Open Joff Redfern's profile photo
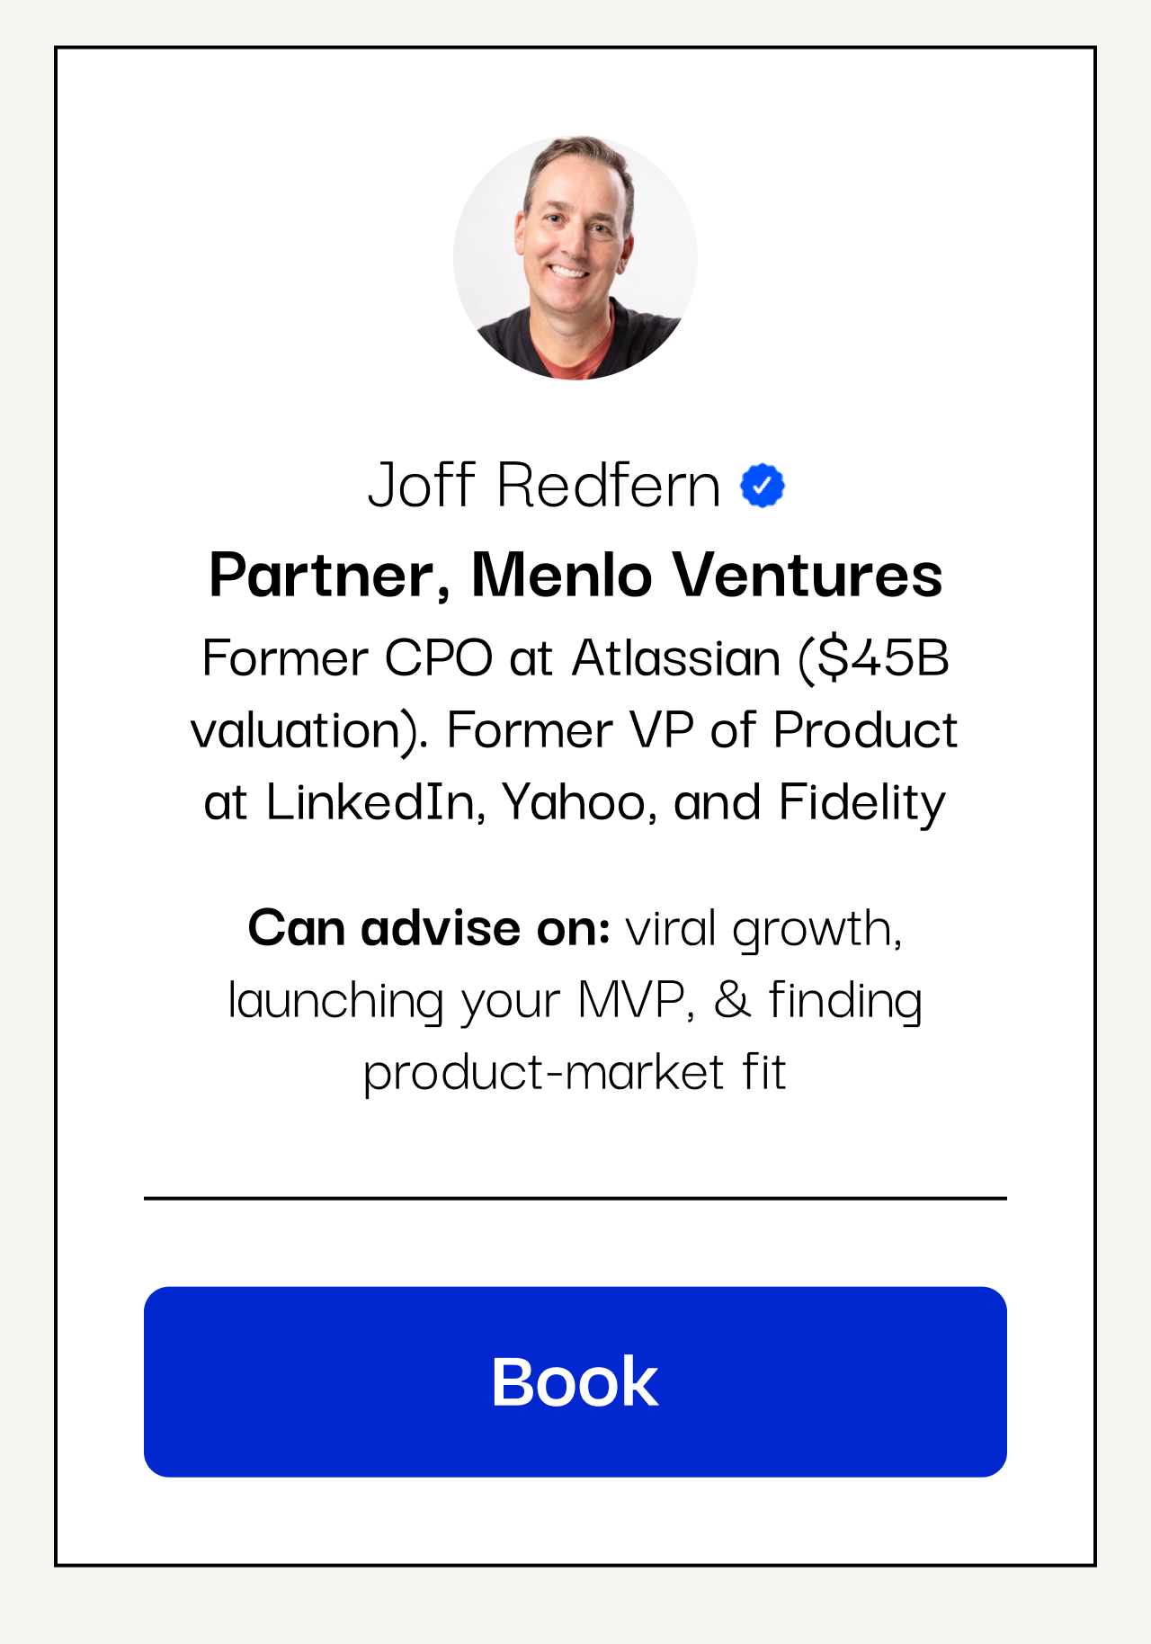This screenshot has width=1151, height=1644. coord(575,258)
